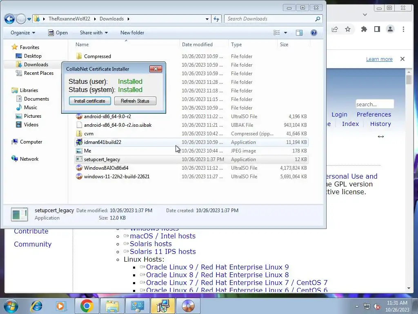Screen dimensions: 418x314
Task: Click Open in Explorer toolbar
Action: tap(58, 33)
